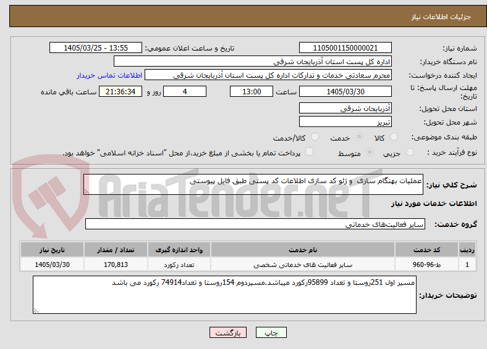Open اطلاعات تماس خریدار link
487x349 pixels.
(109, 75)
